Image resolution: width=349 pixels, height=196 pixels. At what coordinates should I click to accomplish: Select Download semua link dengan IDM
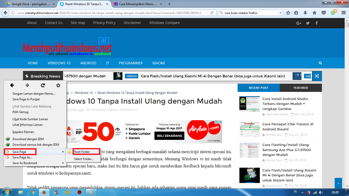tap(35, 145)
